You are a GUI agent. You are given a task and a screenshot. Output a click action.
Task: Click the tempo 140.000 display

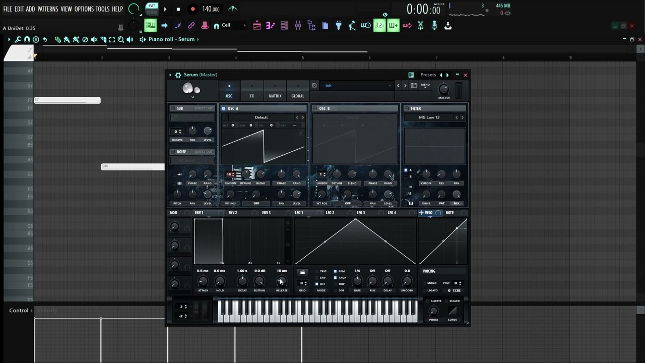point(211,9)
